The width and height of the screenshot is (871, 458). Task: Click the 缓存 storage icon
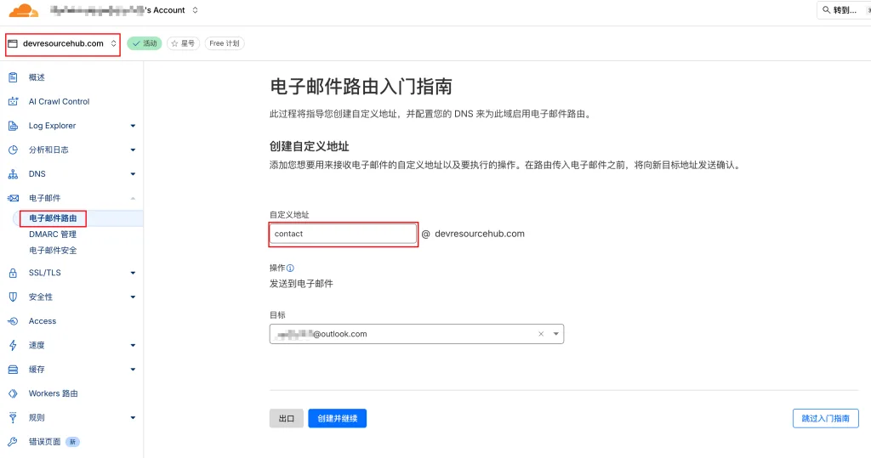(x=13, y=369)
